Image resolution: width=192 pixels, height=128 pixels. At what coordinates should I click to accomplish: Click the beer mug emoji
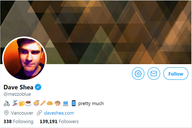click(x=22, y=104)
